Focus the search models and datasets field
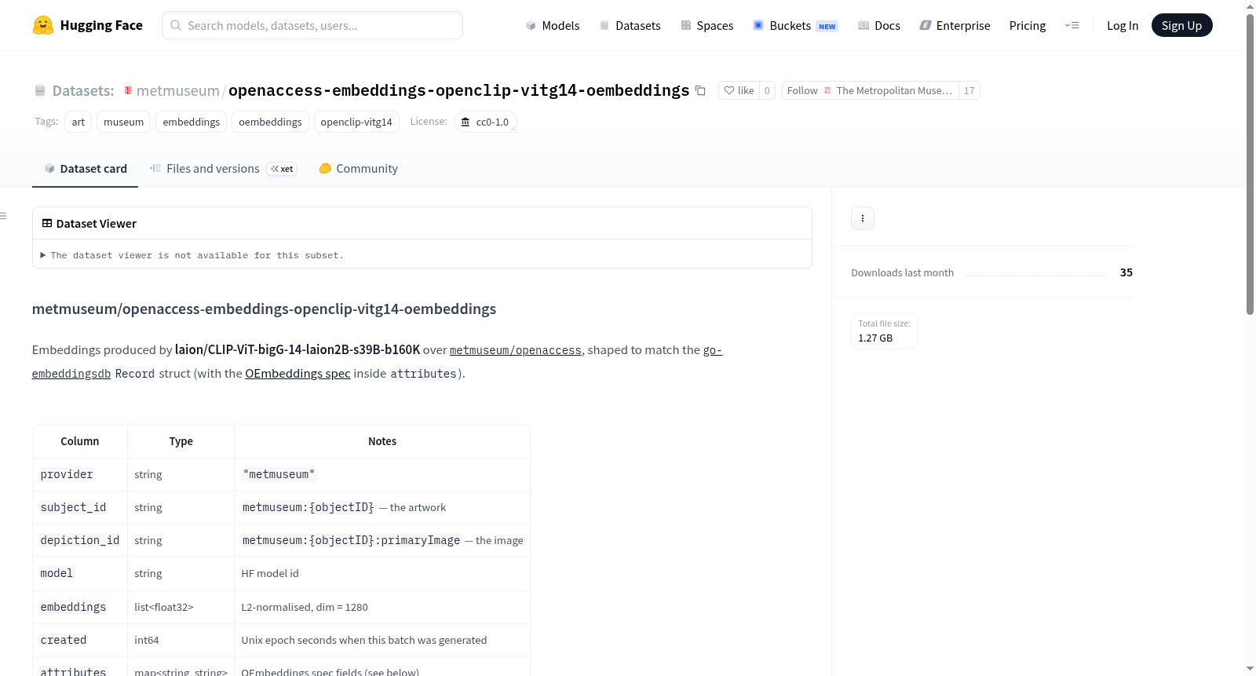 click(x=312, y=25)
